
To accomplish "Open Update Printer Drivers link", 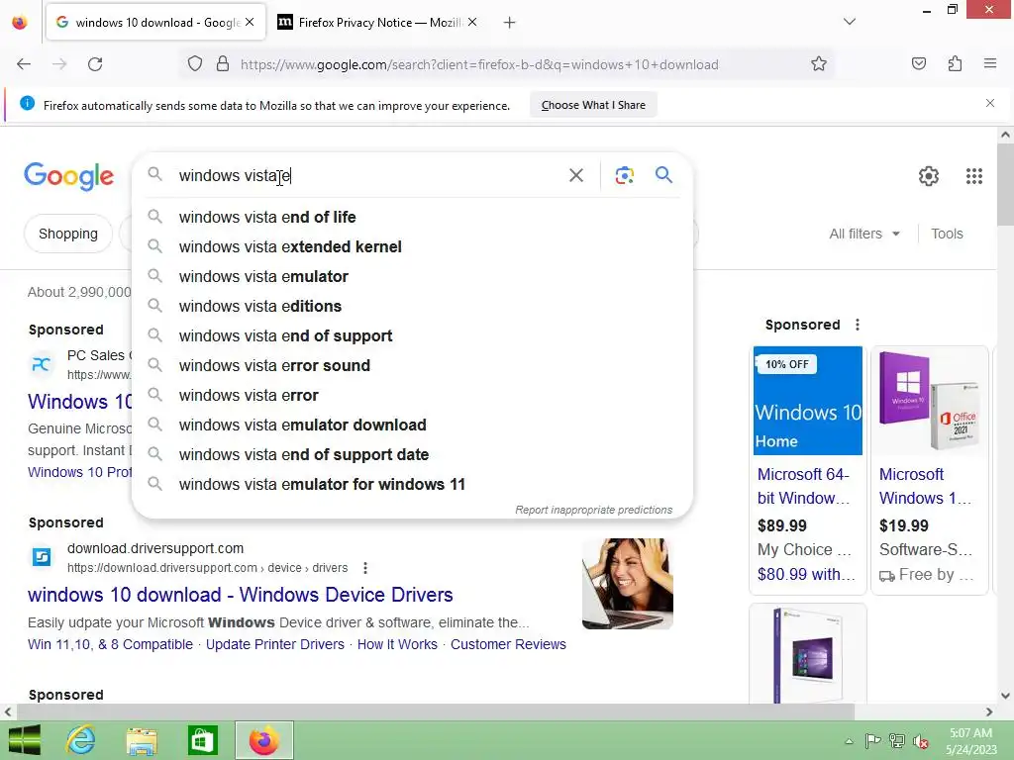I will (275, 644).
